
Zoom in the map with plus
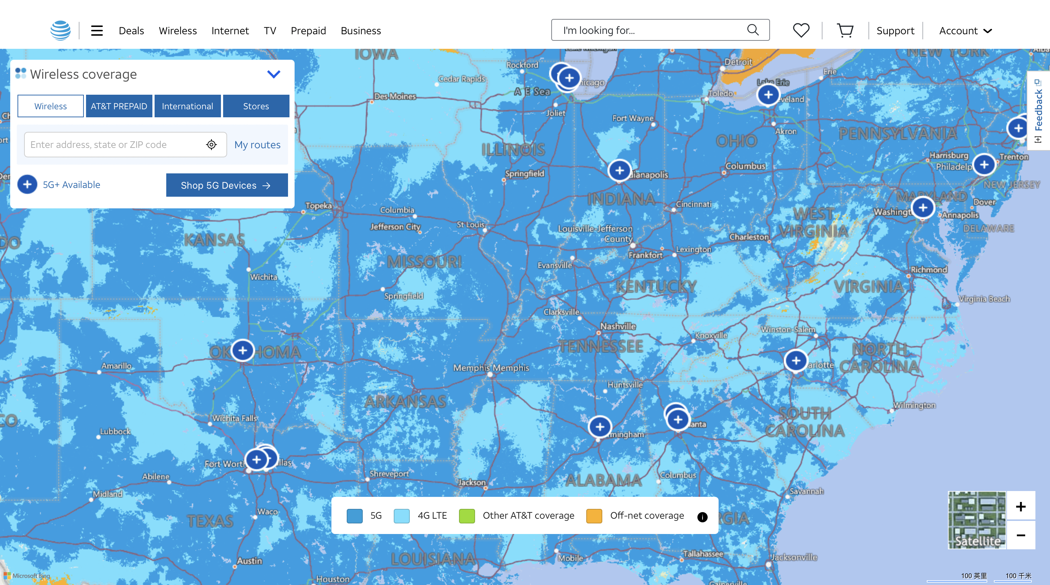coord(1021,506)
